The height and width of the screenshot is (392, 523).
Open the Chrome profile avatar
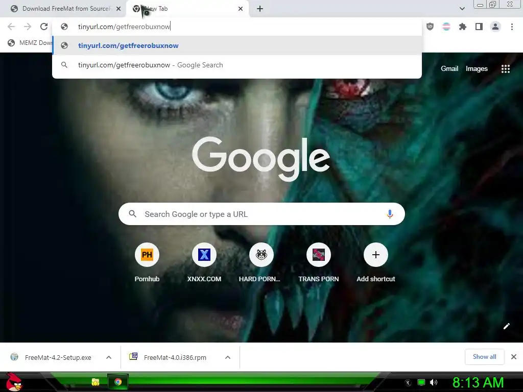[495, 27]
